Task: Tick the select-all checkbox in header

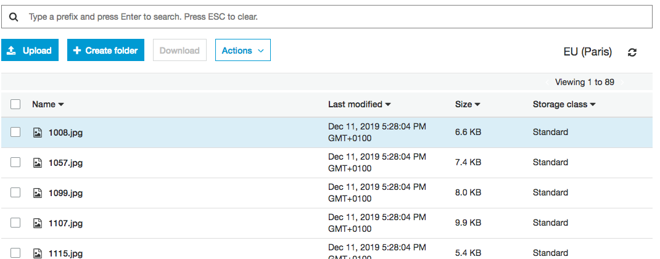Action: 16,105
